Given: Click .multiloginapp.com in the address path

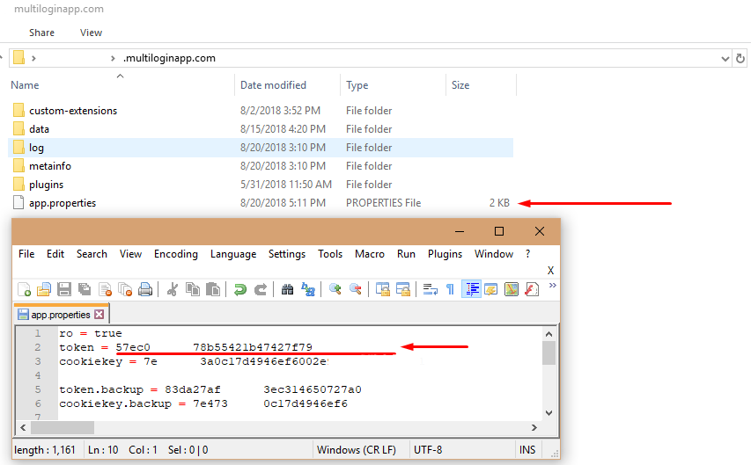Looking at the screenshot, I should 170,58.
